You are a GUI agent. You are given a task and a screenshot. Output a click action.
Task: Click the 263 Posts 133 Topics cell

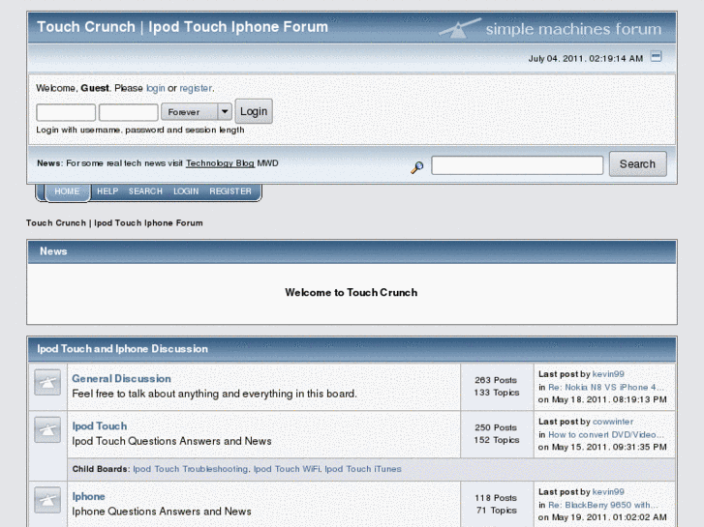497,387
